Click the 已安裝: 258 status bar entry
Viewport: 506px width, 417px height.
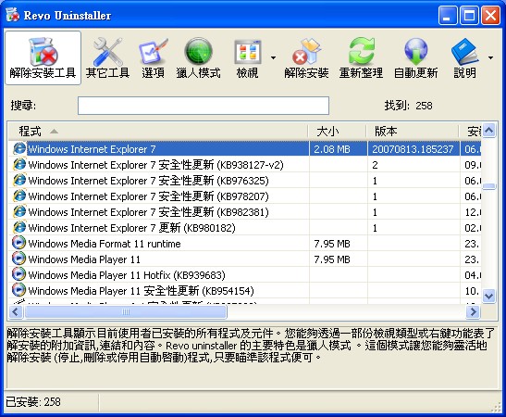tap(33, 402)
